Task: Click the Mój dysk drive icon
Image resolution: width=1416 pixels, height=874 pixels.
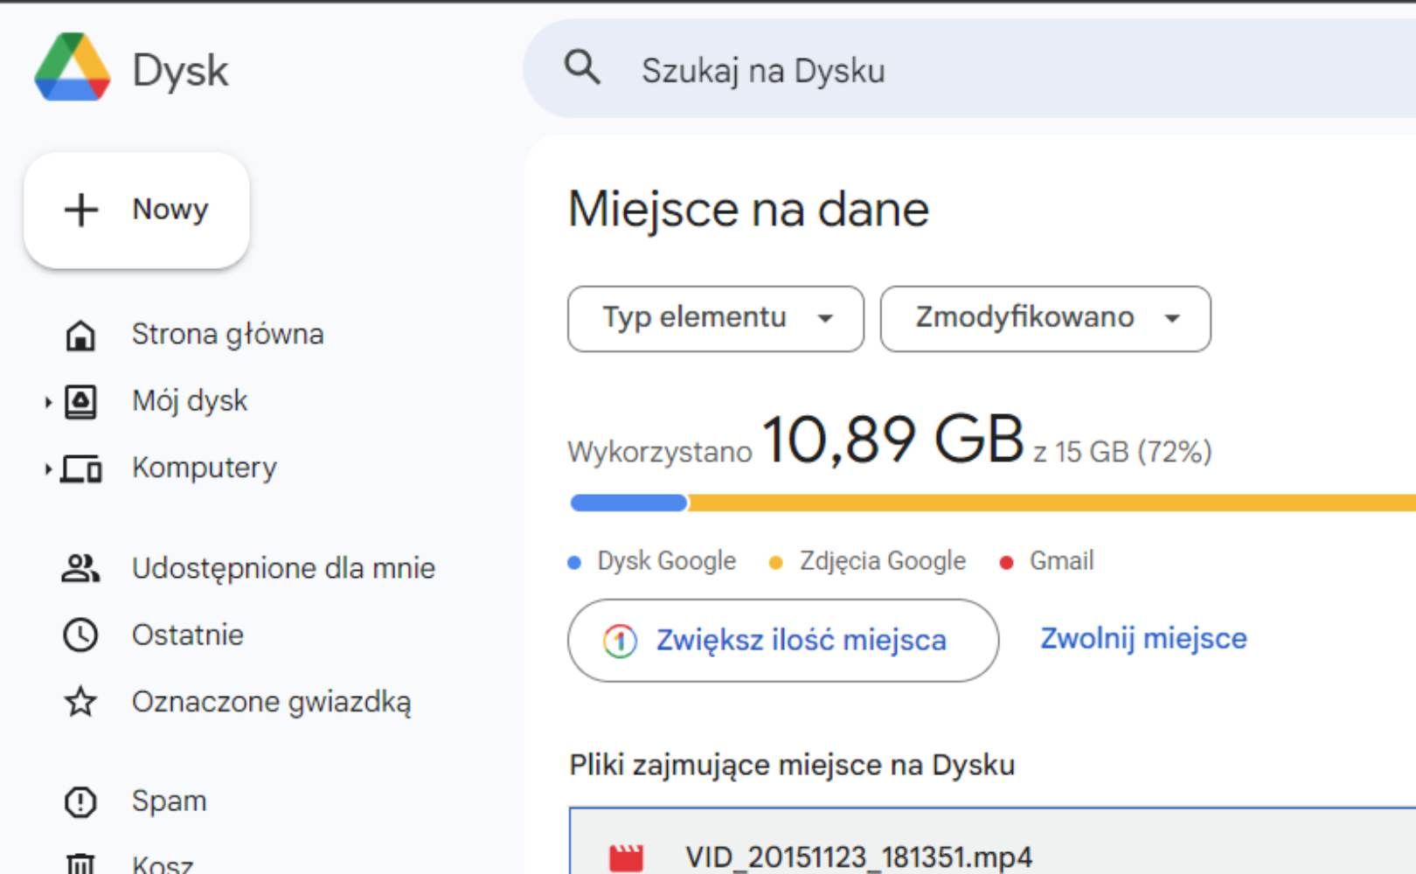Action: click(80, 401)
